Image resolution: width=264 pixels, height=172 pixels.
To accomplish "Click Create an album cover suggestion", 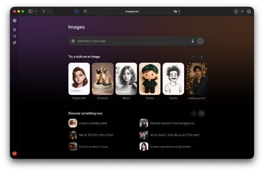I will [94, 147].
